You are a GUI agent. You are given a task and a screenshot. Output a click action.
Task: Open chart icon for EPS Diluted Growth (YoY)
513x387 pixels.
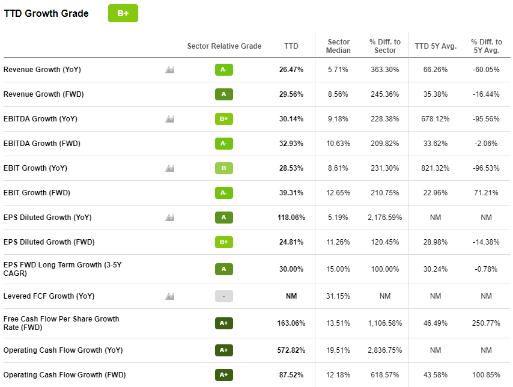[x=170, y=218]
